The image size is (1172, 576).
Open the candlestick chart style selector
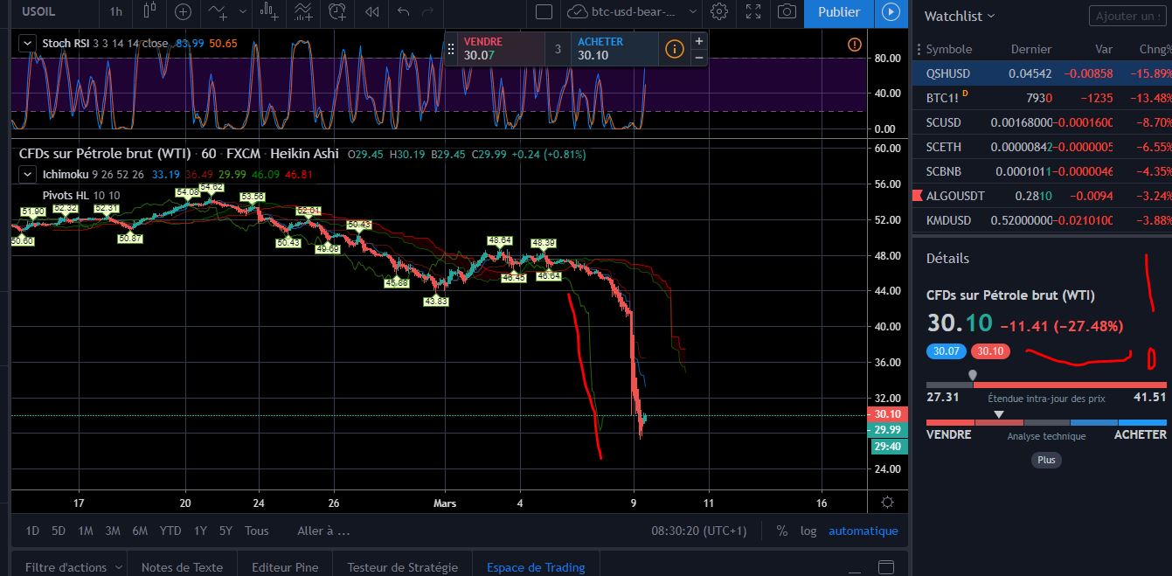pos(149,12)
